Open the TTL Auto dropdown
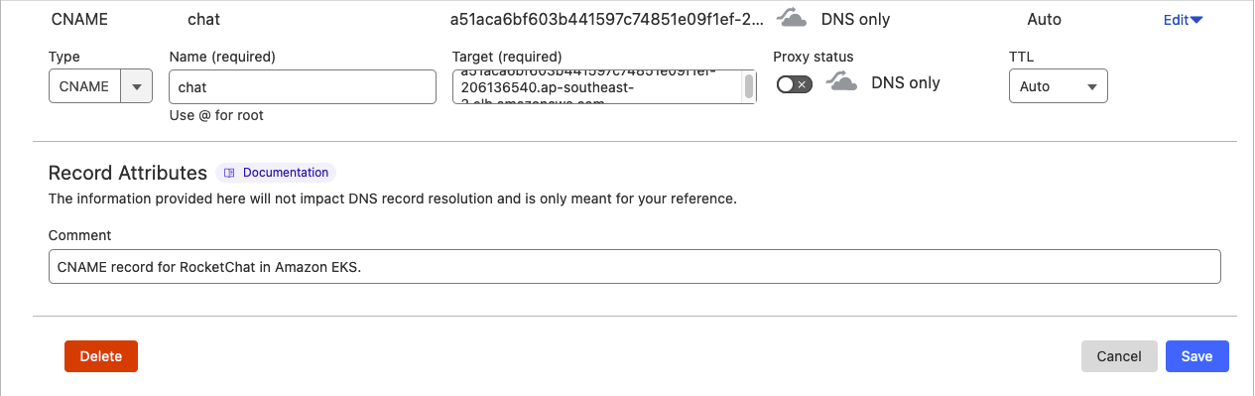 click(x=1058, y=86)
